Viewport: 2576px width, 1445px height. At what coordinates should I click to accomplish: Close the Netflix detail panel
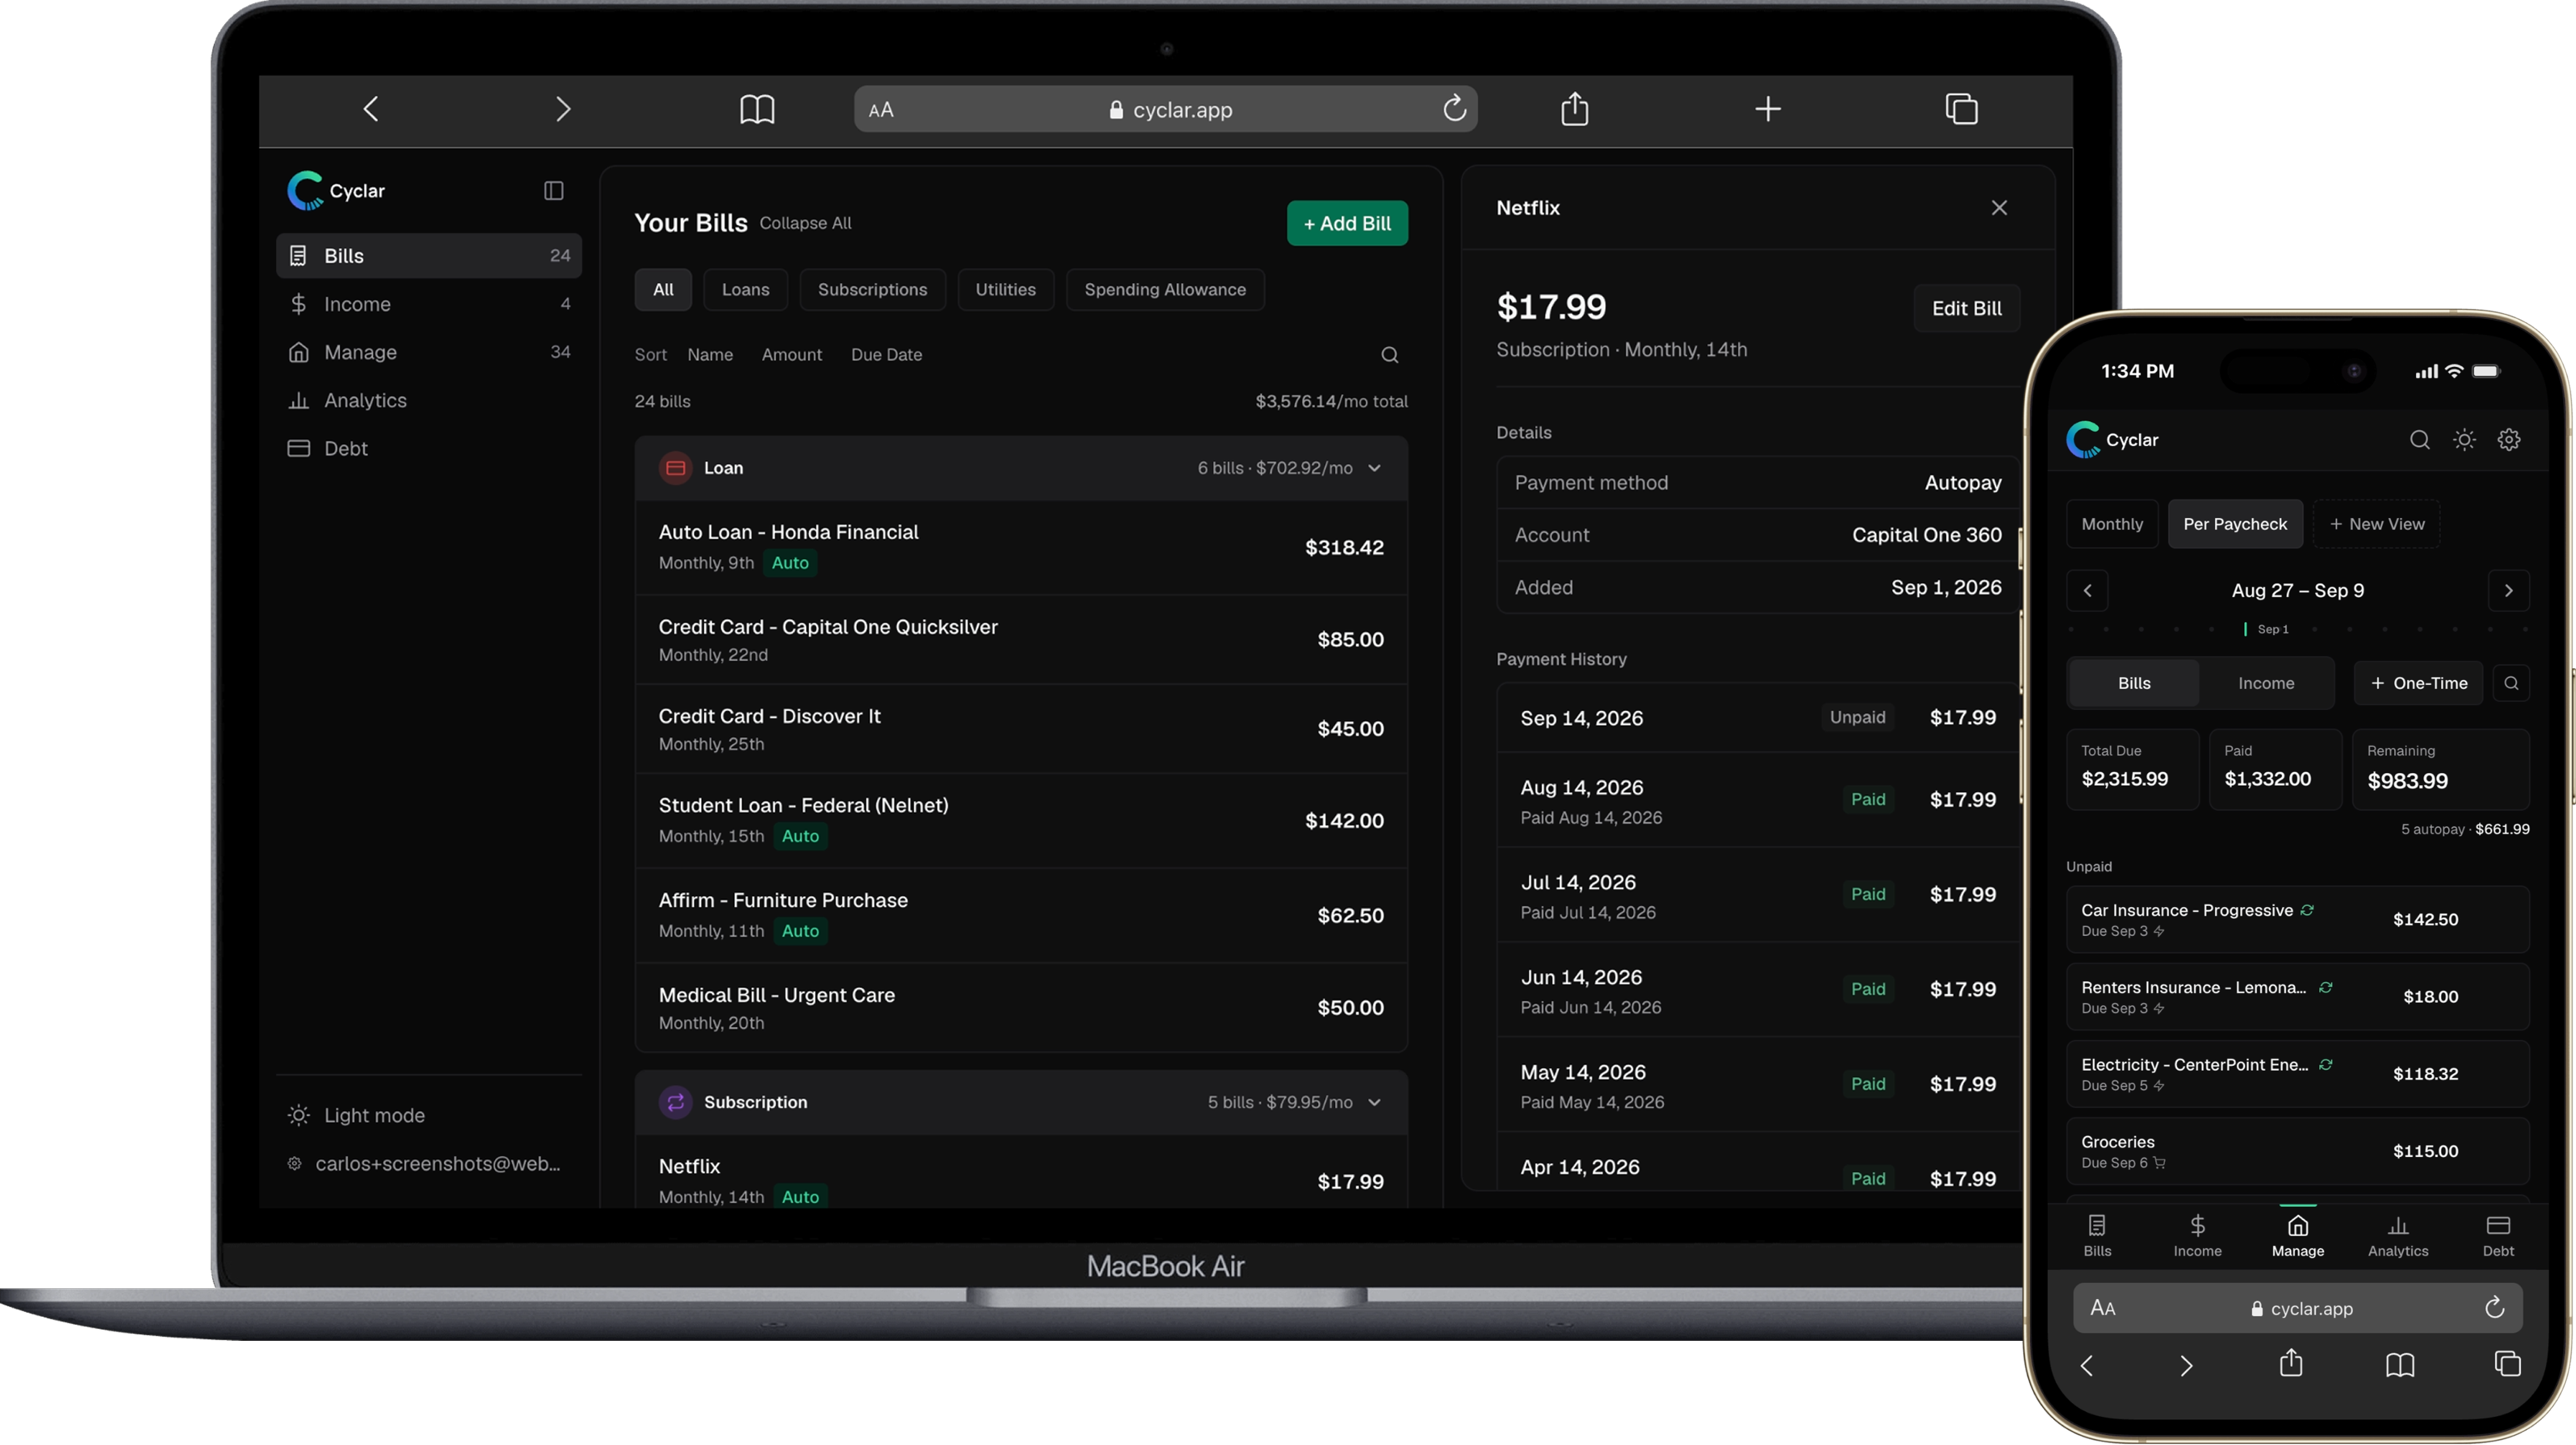pos(1998,208)
